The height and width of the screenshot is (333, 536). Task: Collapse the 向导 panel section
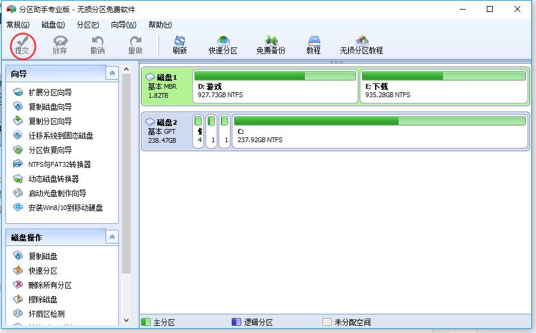coord(112,73)
